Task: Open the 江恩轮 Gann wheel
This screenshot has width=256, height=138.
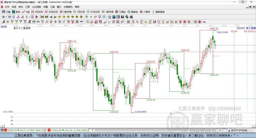Action: (120, 12)
